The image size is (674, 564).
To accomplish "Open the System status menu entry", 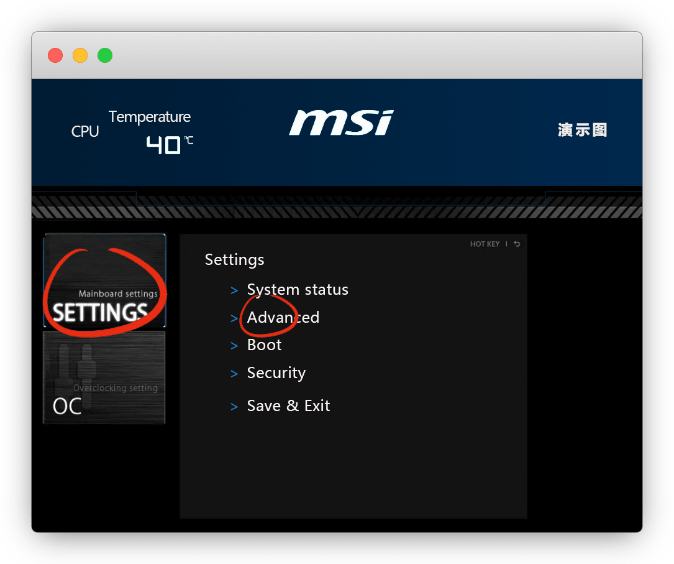I will 298,290.
